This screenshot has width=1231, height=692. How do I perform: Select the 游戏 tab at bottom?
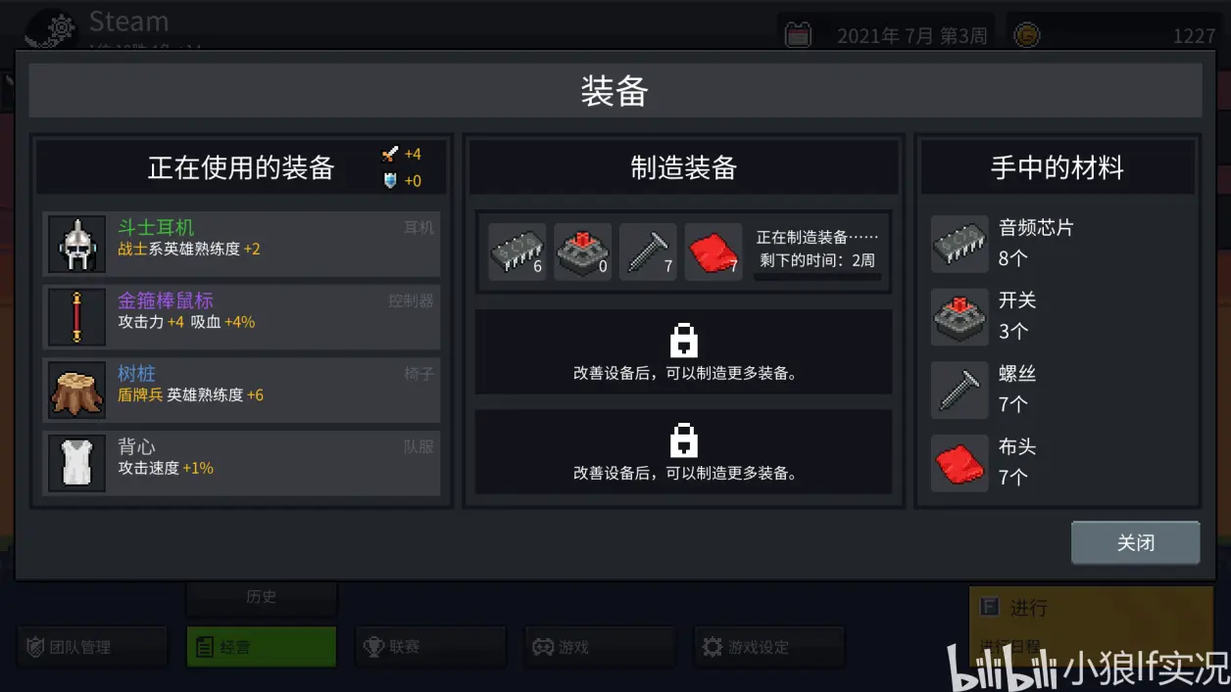point(600,647)
